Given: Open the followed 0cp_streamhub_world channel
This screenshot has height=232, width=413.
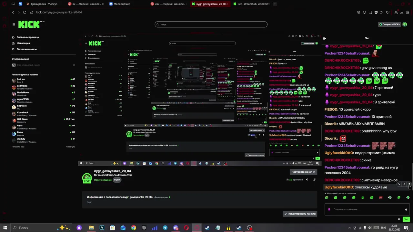Looking at the screenshot, I should 43,65.
